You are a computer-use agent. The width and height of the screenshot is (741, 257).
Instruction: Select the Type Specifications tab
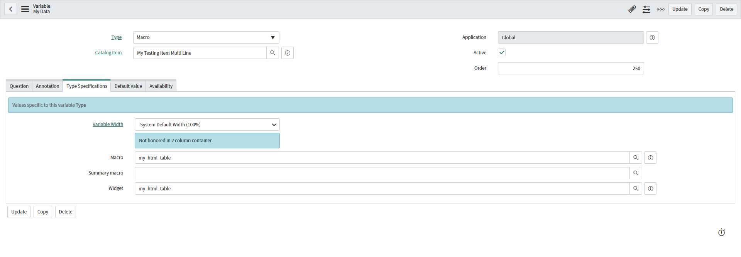pos(87,86)
